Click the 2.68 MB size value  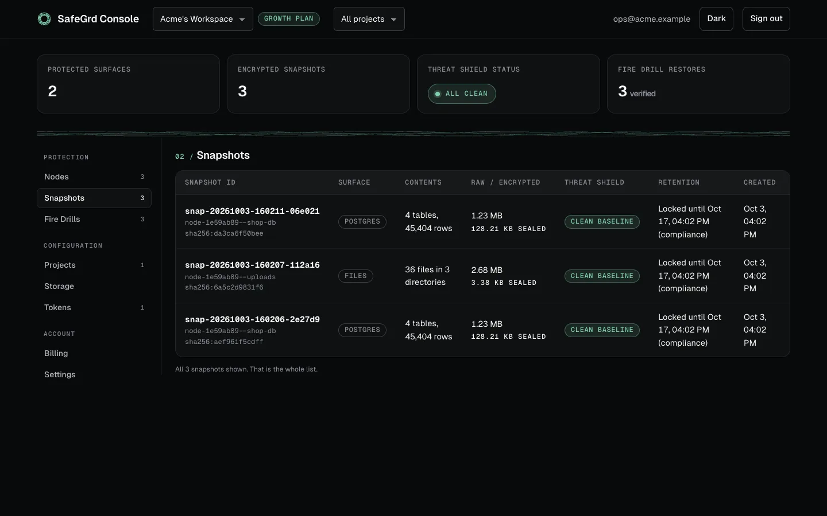tap(487, 269)
